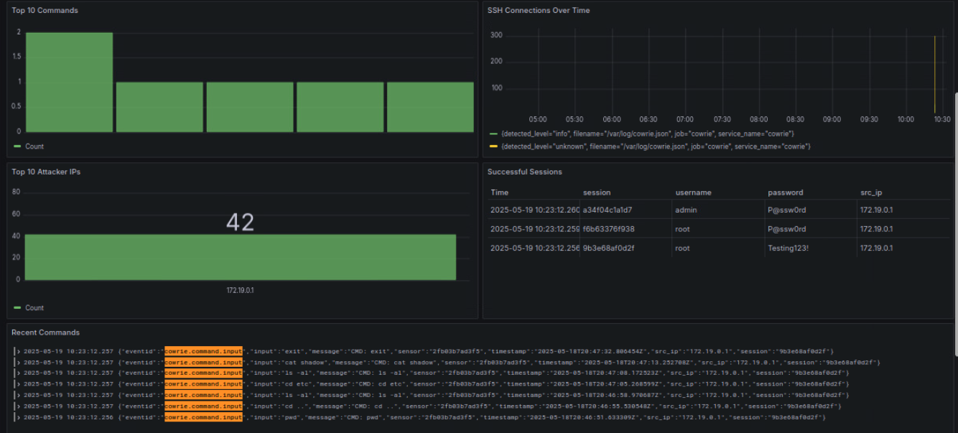Open the SSH Connections Over Time panel title
This screenshot has height=433, width=958.
(539, 11)
